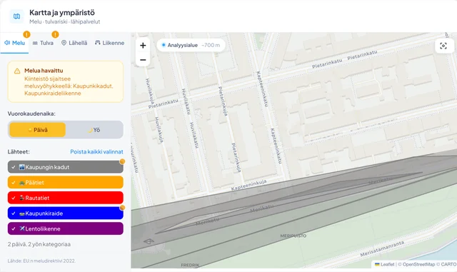Image resolution: width=457 pixels, height=272 pixels.
Task: Click the warning triangle in Melua havaittu box
Action: pyautogui.click(x=17, y=71)
